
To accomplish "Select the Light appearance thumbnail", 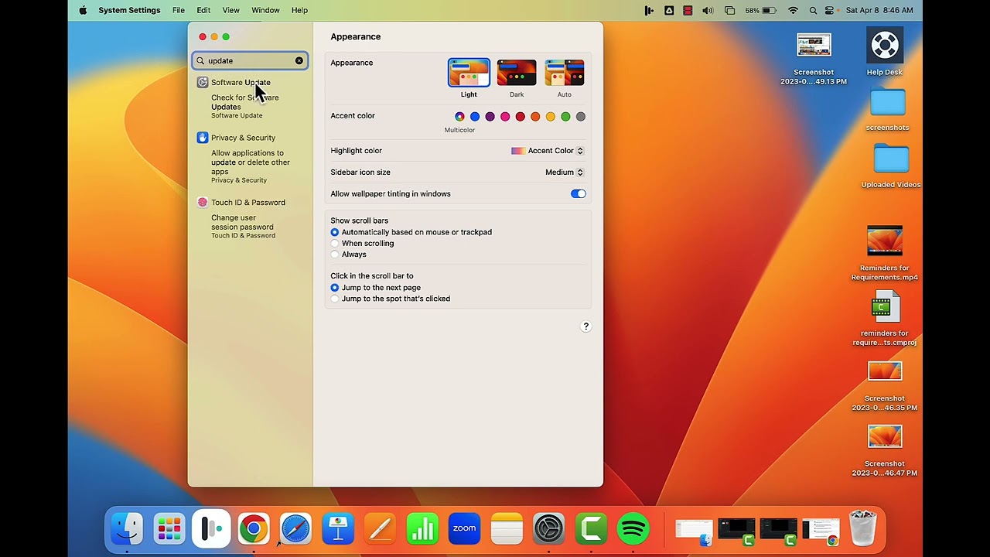I will pyautogui.click(x=469, y=73).
